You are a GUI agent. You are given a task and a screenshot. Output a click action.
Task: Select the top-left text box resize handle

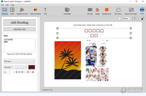click(x=57, y=28)
